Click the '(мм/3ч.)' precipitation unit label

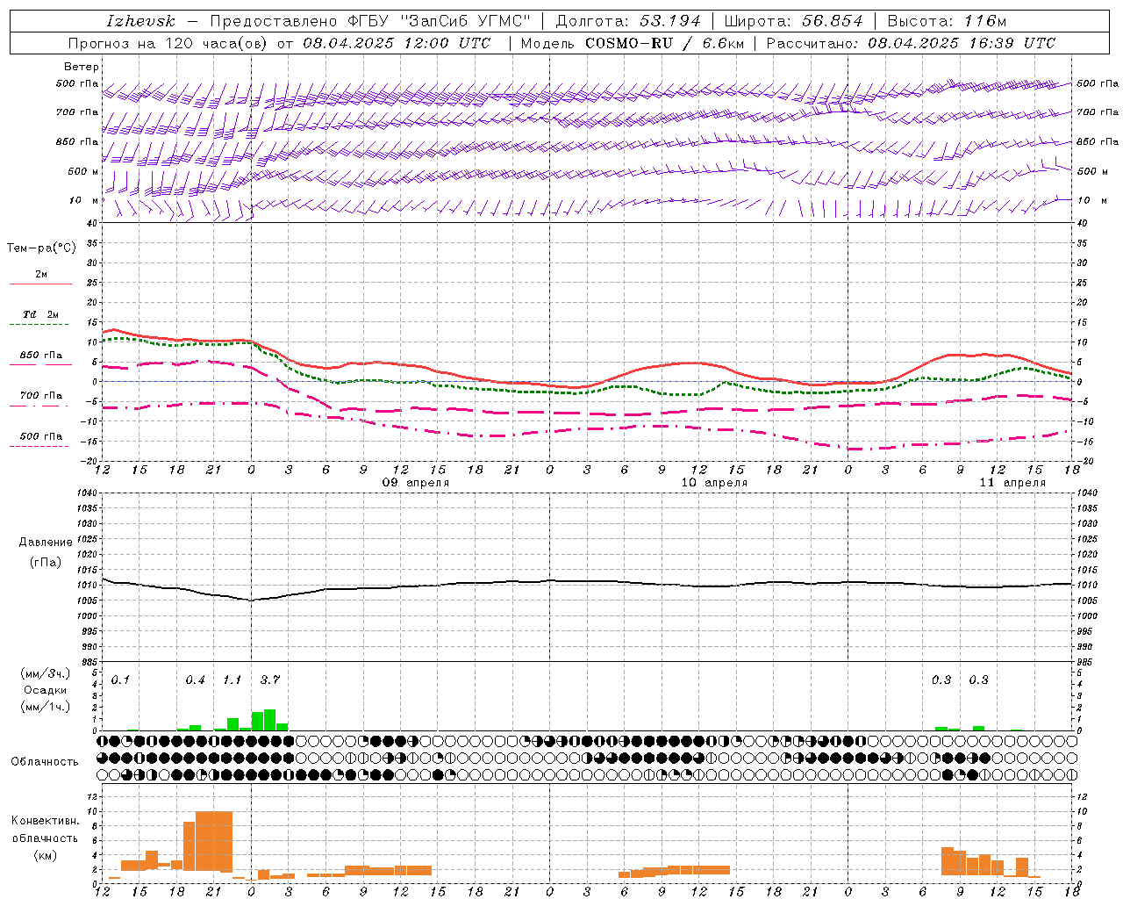pos(45,673)
